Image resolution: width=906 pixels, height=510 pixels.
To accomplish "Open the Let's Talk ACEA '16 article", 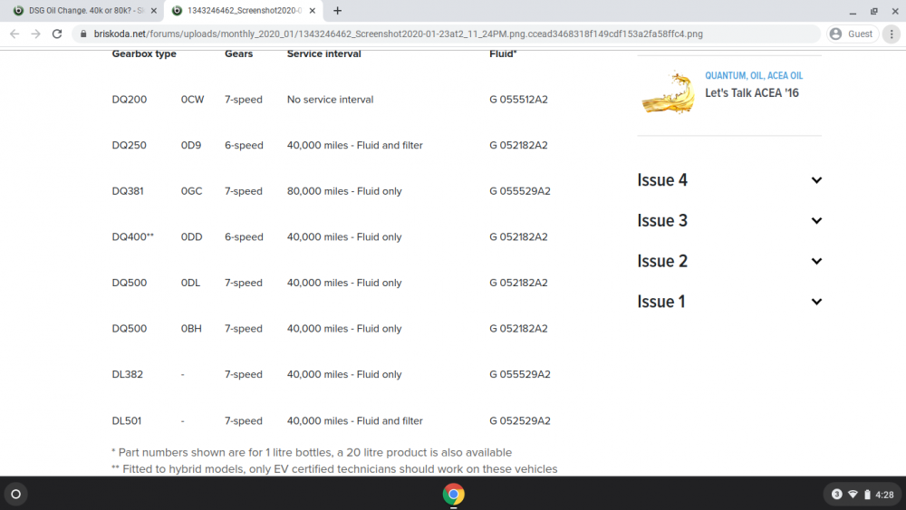I will [x=752, y=93].
